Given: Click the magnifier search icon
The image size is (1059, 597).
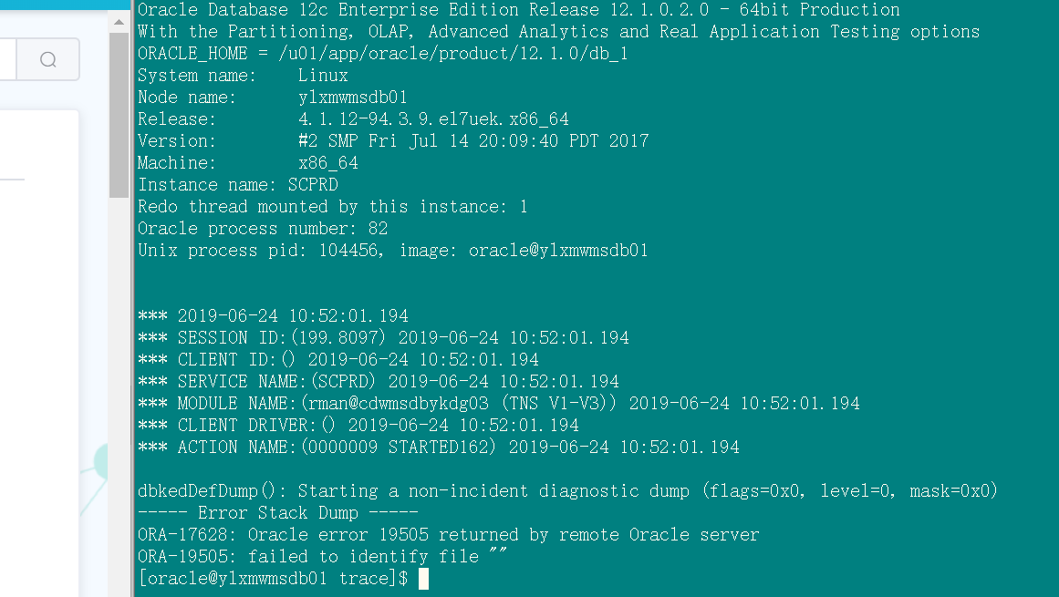Looking at the screenshot, I should [48, 60].
